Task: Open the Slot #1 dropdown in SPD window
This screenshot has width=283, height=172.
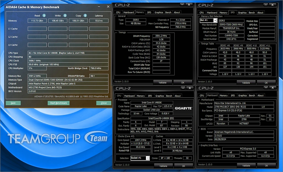Action: click(x=215, y=20)
